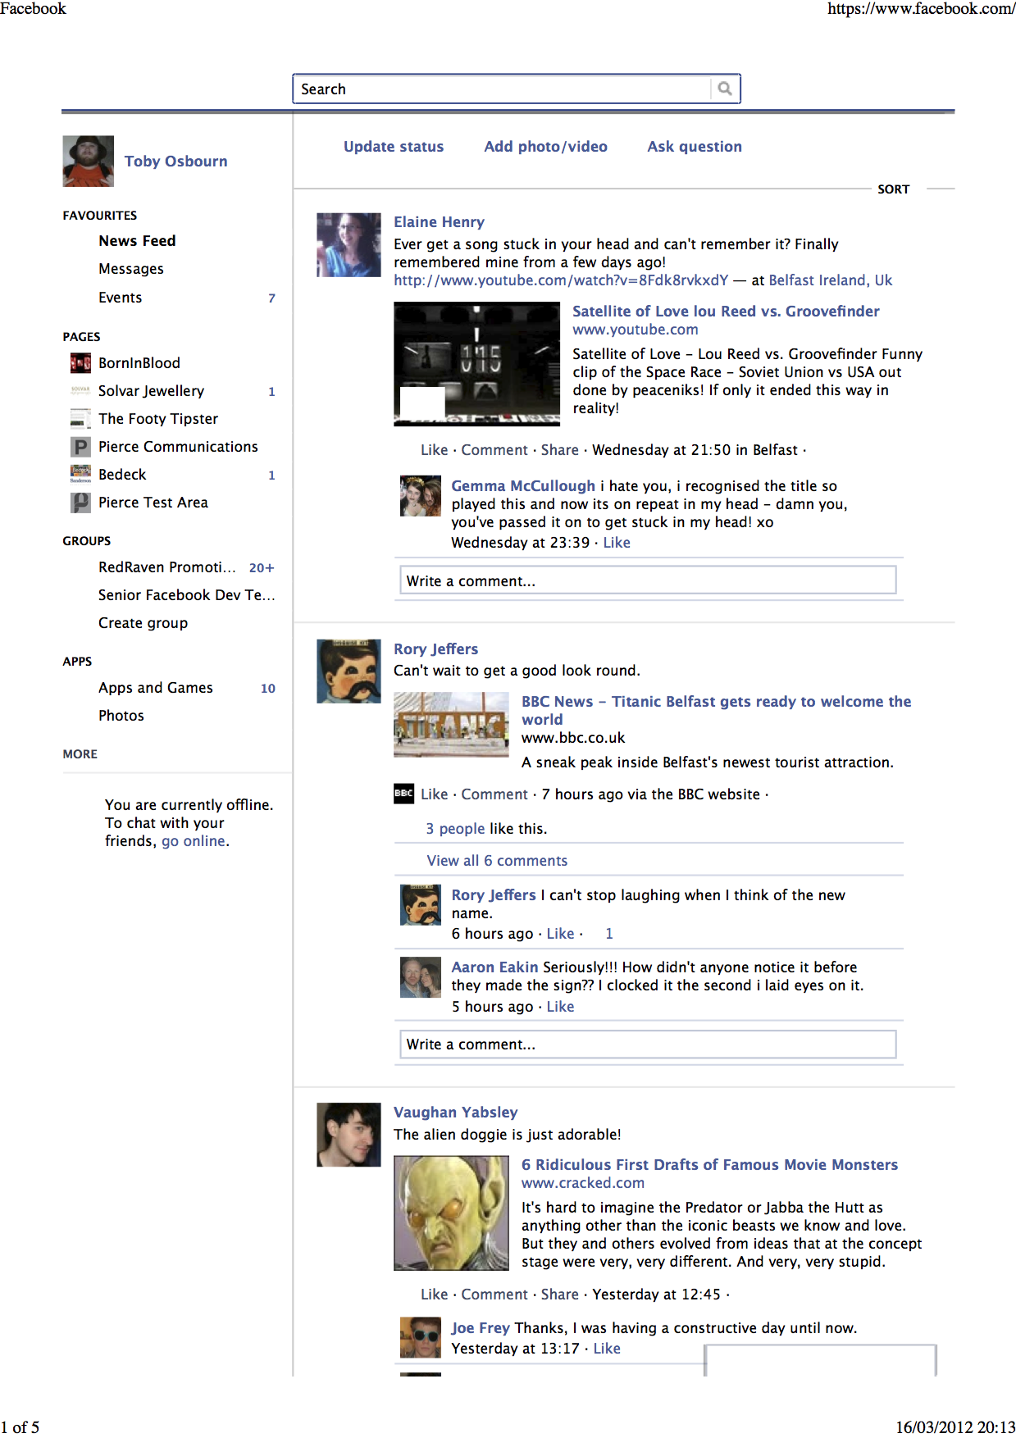Like Aaron Eakin's comment

point(561,1007)
